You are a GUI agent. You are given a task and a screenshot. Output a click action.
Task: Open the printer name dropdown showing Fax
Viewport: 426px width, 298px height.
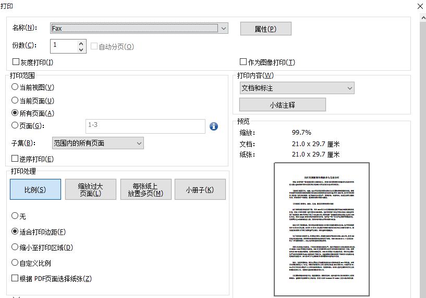(139, 28)
